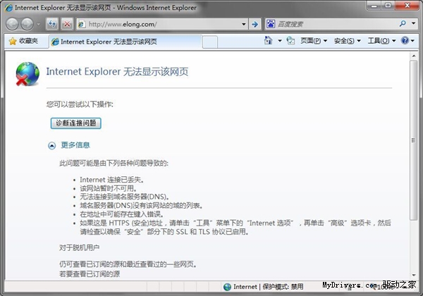Click the '该网站暂时不可用' bullet text
The image size is (423, 296).
[x=109, y=188]
